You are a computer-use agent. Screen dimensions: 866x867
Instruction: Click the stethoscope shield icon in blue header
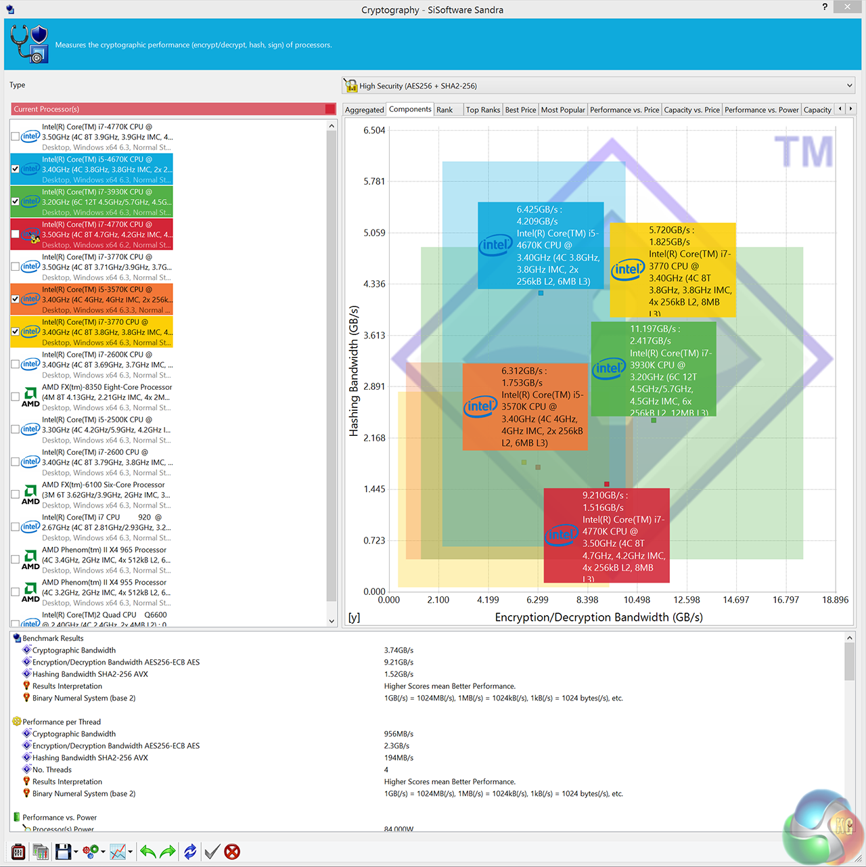30,44
